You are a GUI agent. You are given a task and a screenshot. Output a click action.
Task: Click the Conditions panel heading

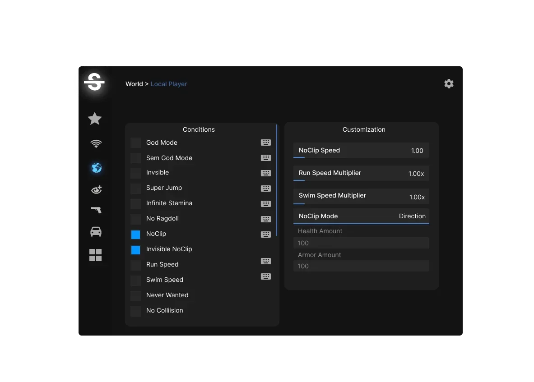pos(199,129)
